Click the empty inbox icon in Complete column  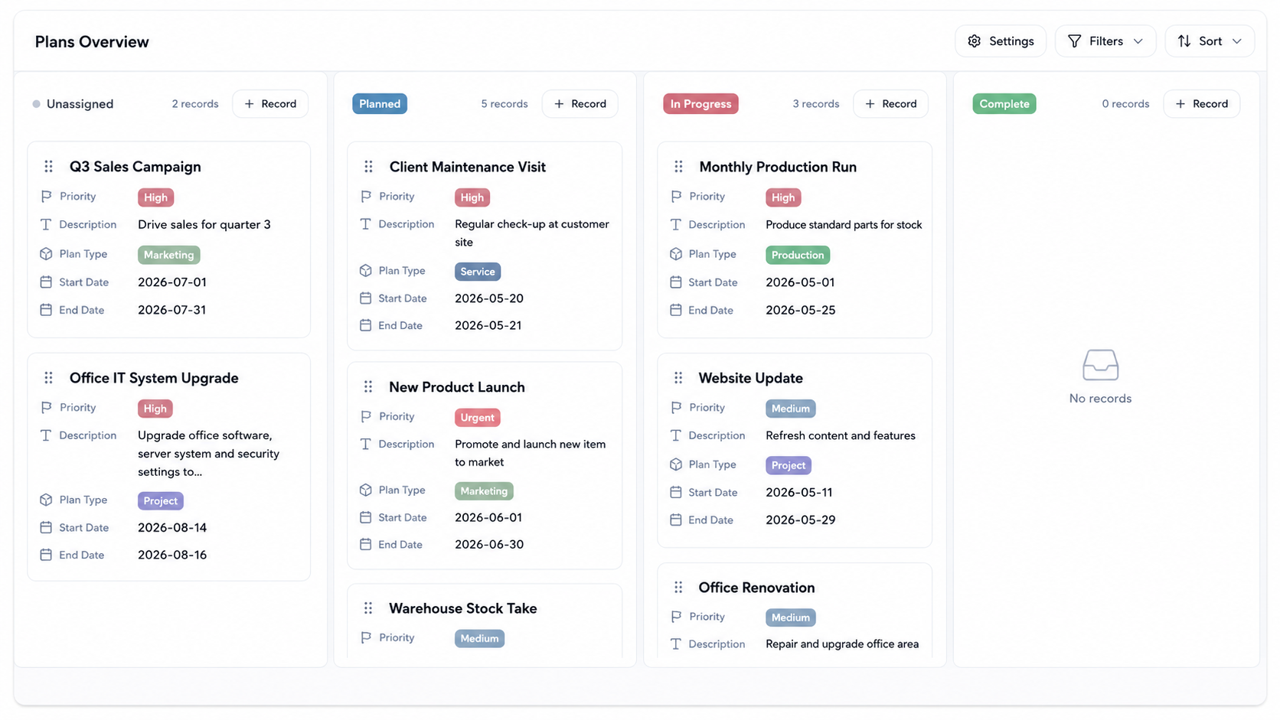pyautogui.click(x=1101, y=365)
